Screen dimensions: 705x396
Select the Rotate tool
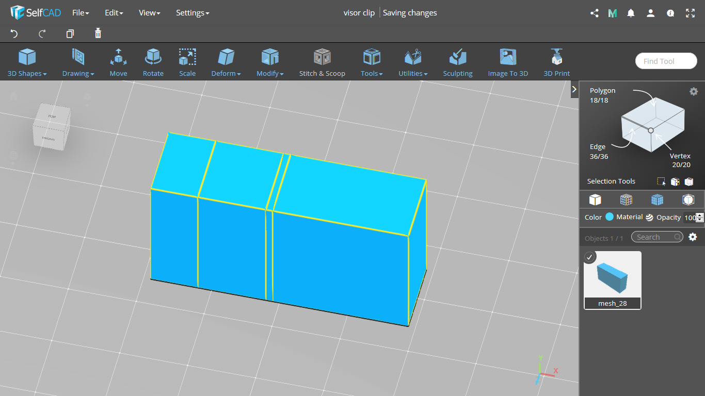(153, 62)
